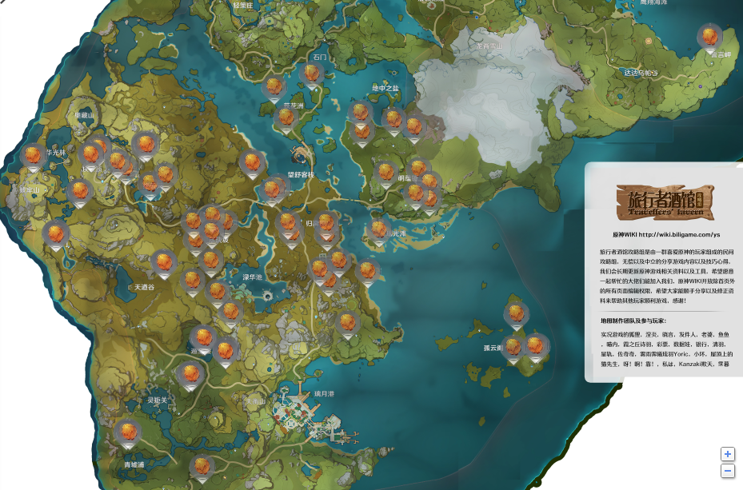Click the 望舒客栈 inn landmark icon
The height and width of the screenshot is (490, 743).
301,154
